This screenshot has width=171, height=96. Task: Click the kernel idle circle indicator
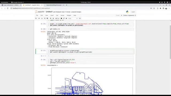click(x=135, y=15)
